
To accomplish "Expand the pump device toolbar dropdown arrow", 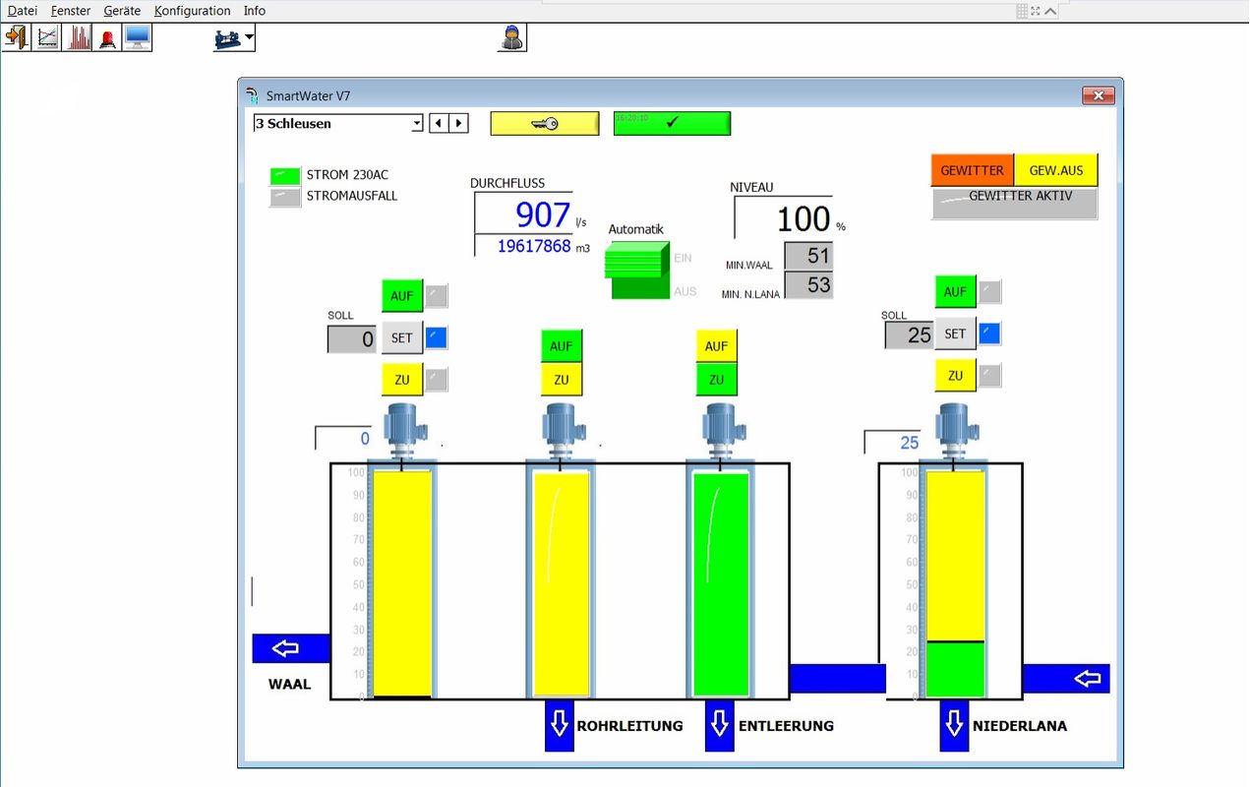I will pos(250,38).
